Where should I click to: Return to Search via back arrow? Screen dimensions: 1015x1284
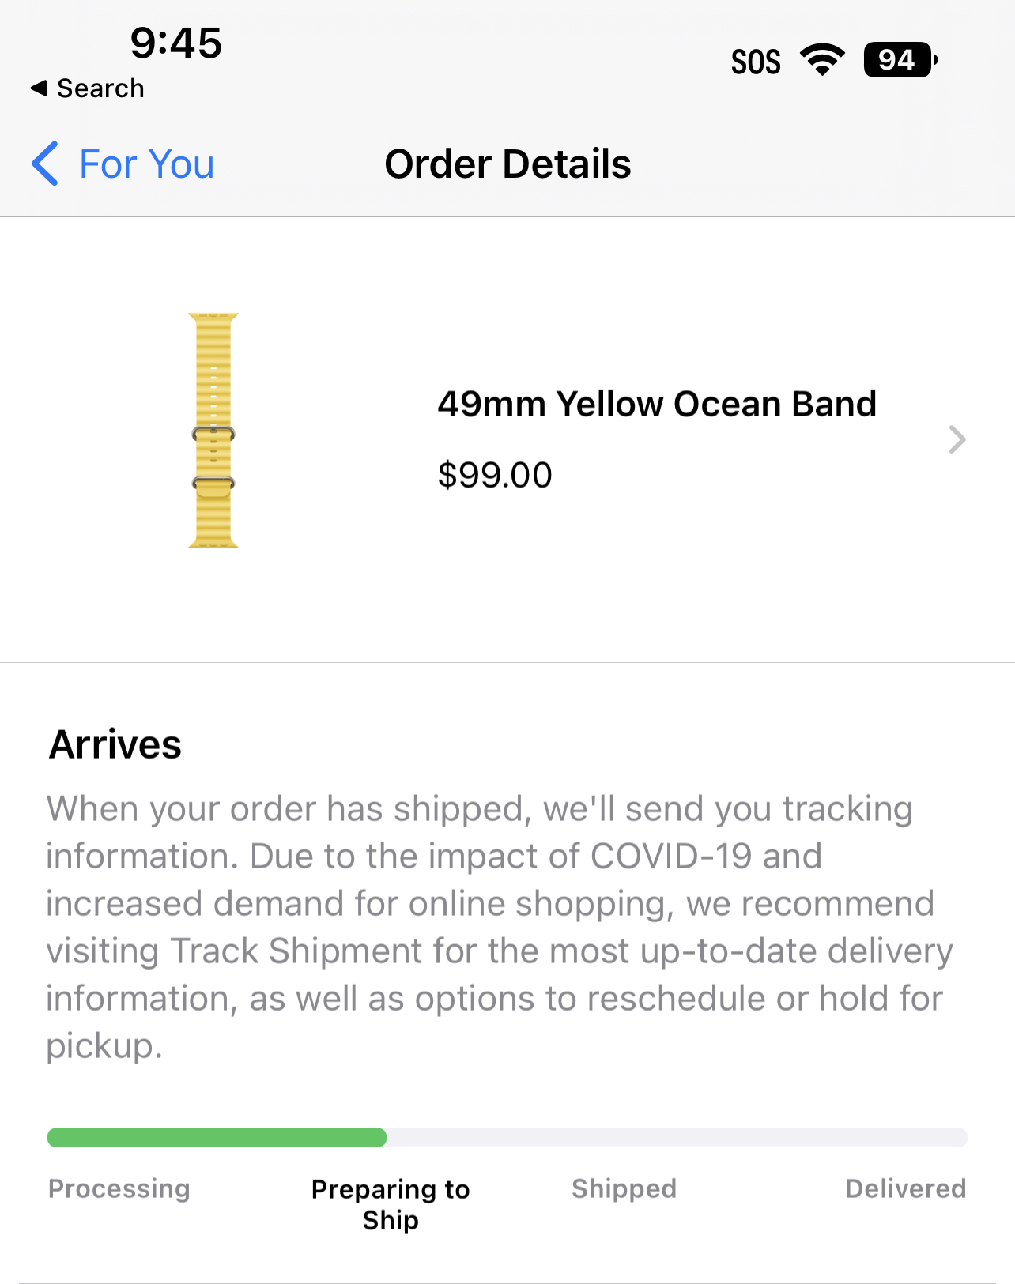pyautogui.click(x=87, y=88)
